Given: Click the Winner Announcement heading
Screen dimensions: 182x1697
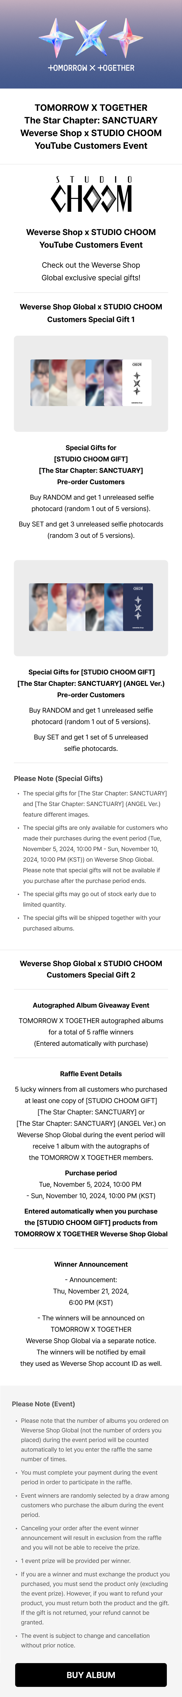Looking at the screenshot, I should pyautogui.click(x=91, y=1264).
